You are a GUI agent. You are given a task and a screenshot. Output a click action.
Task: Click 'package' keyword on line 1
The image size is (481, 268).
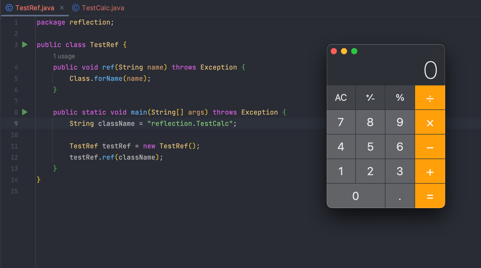51,22
